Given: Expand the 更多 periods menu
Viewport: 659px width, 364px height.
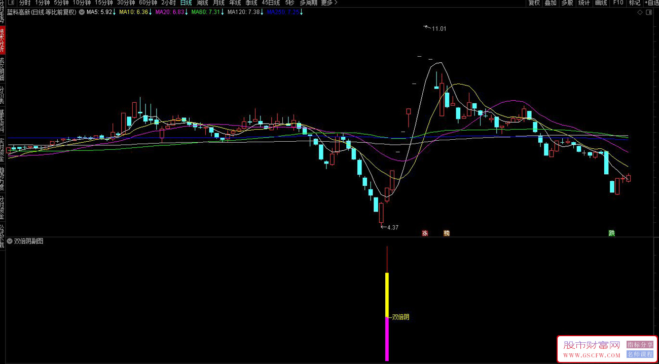Looking at the screenshot, I should point(329,3).
